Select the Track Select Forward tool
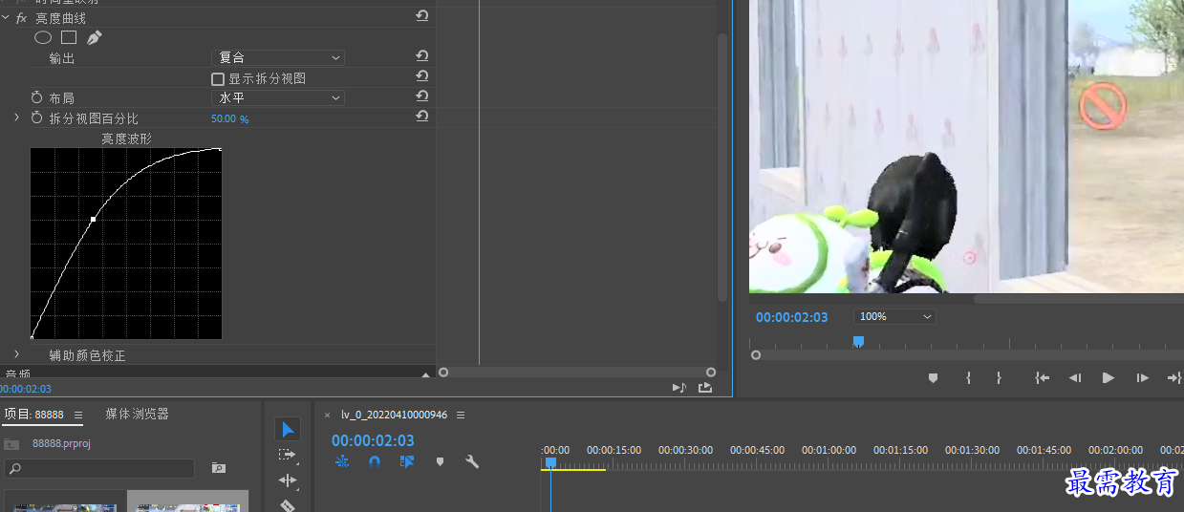The height and width of the screenshot is (512, 1184). tap(287, 455)
